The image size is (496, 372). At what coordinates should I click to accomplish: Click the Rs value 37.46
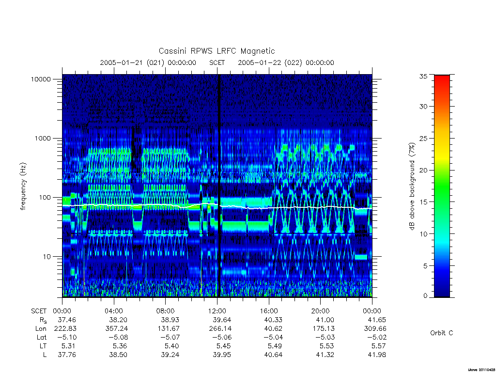tap(67, 320)
